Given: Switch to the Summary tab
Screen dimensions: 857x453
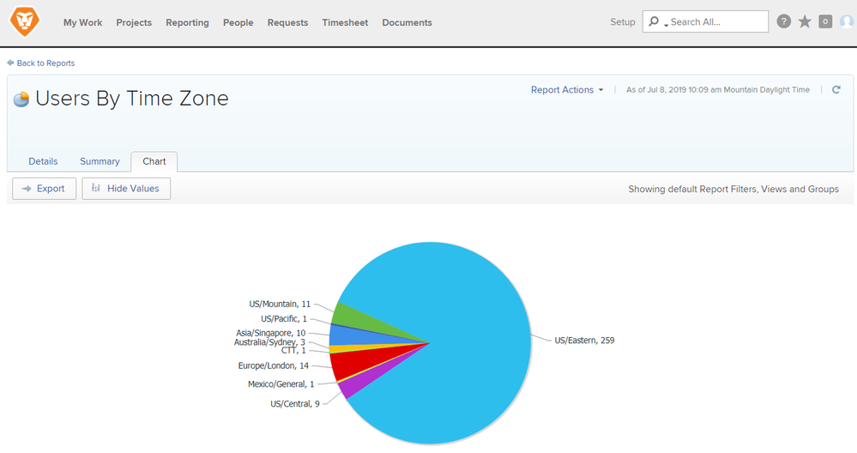Looking at the screenshot, I should coord(100,161).
